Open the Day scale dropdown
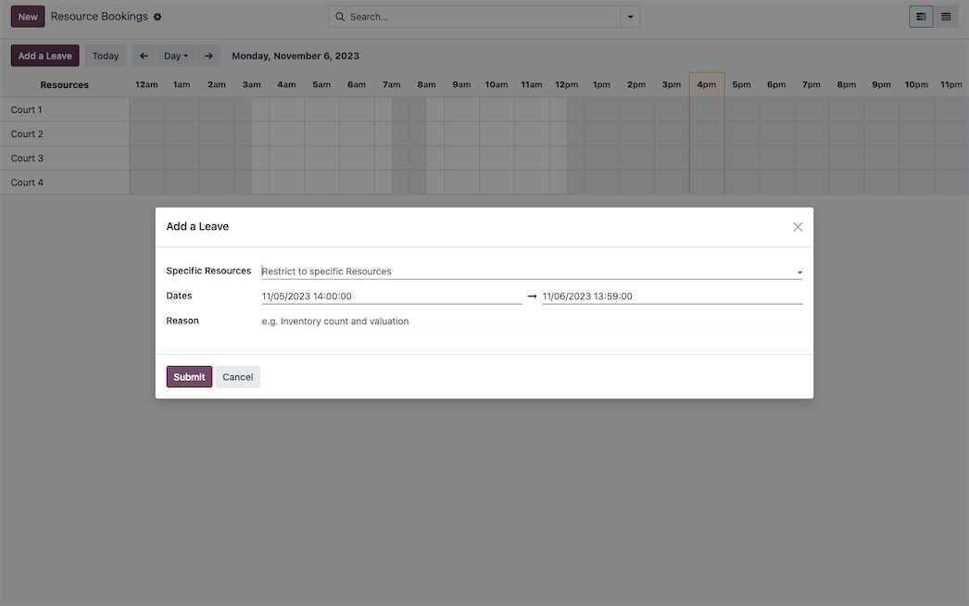The image size is (969, 606). click(176, 56)
